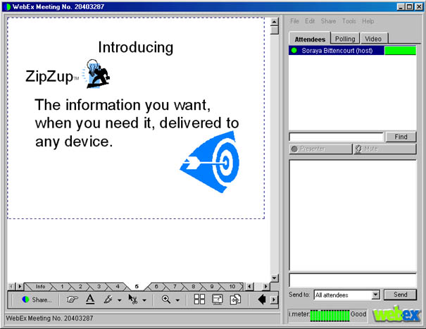The height and width of the screenshot is (329, 426).
Task: Select the highlighter pen tool
Action: (108, 299)
